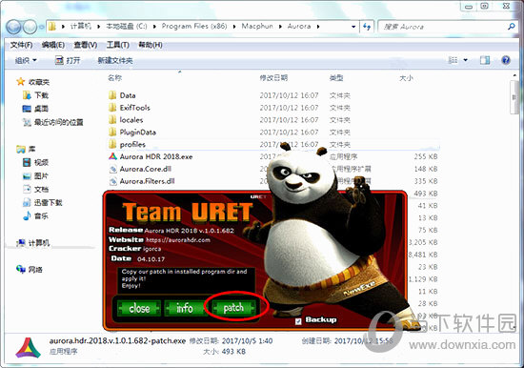Open 计算机 computer in sidebar

click(x=32, y=243)
